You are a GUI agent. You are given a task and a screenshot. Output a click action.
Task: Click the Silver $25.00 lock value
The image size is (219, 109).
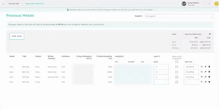pyautogui.click(x=195, y=45)
